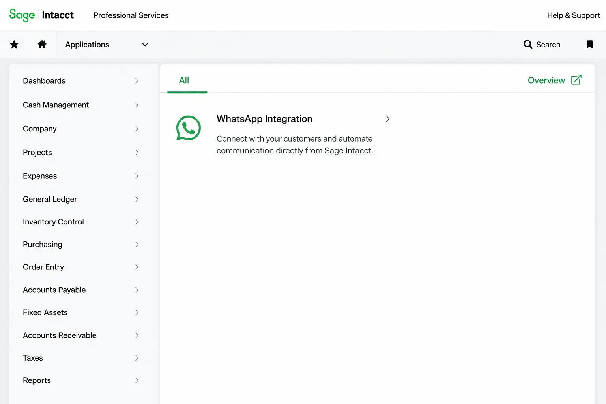
Task: Click the Intacct product name
Action: click(58, 15)
